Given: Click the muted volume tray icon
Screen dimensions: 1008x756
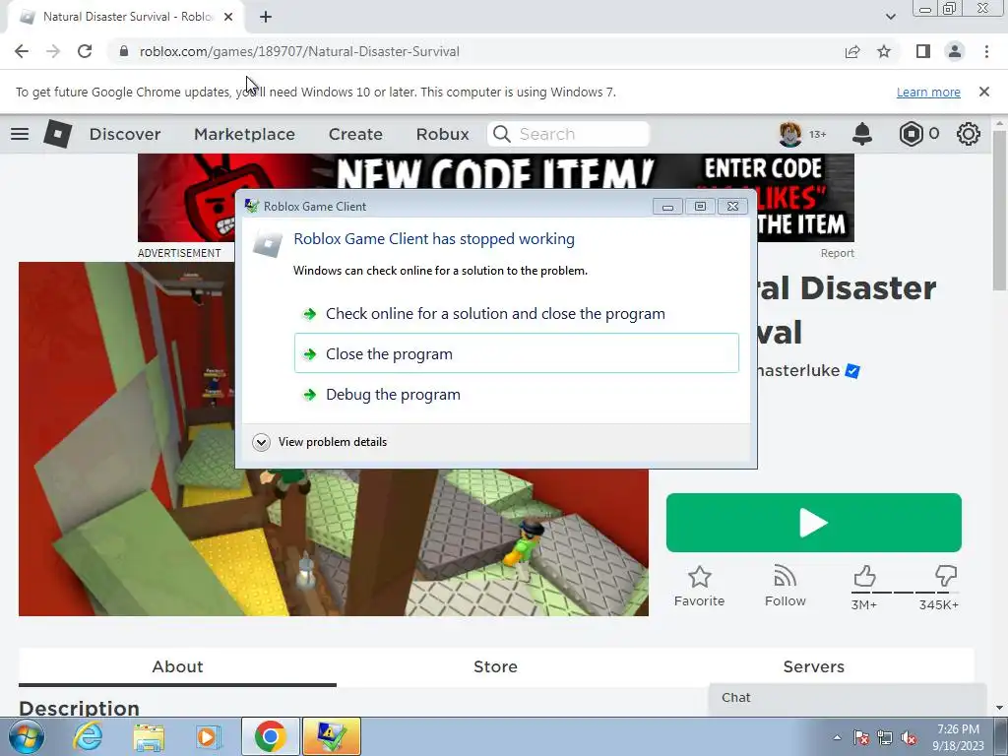Looking at the screenshot, I should pyautogui.click(x=909, y=737).
